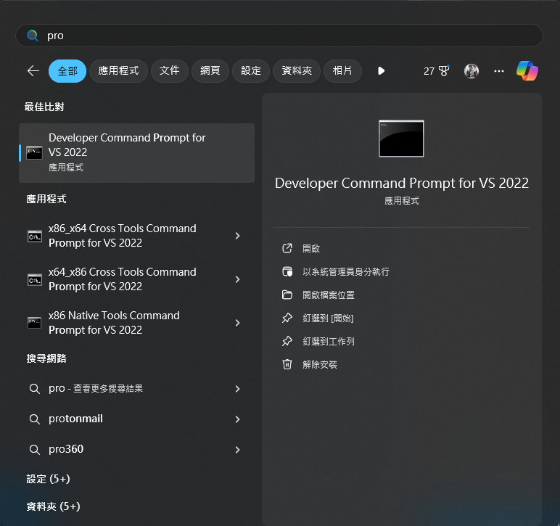
Task: Switch to the 相片 filter tab
Action: click(x=342, y=71)
